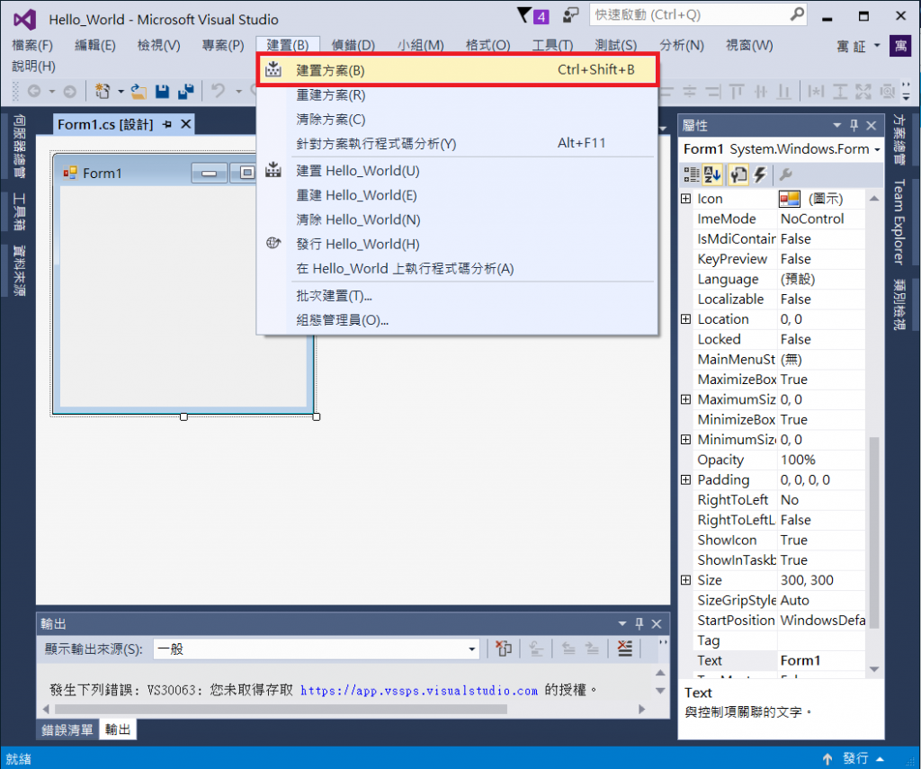The width and height of the screenshot is (921, 769).
Task: Select 建置 Hello_World(U) menu item
Action: coord(458,170)
